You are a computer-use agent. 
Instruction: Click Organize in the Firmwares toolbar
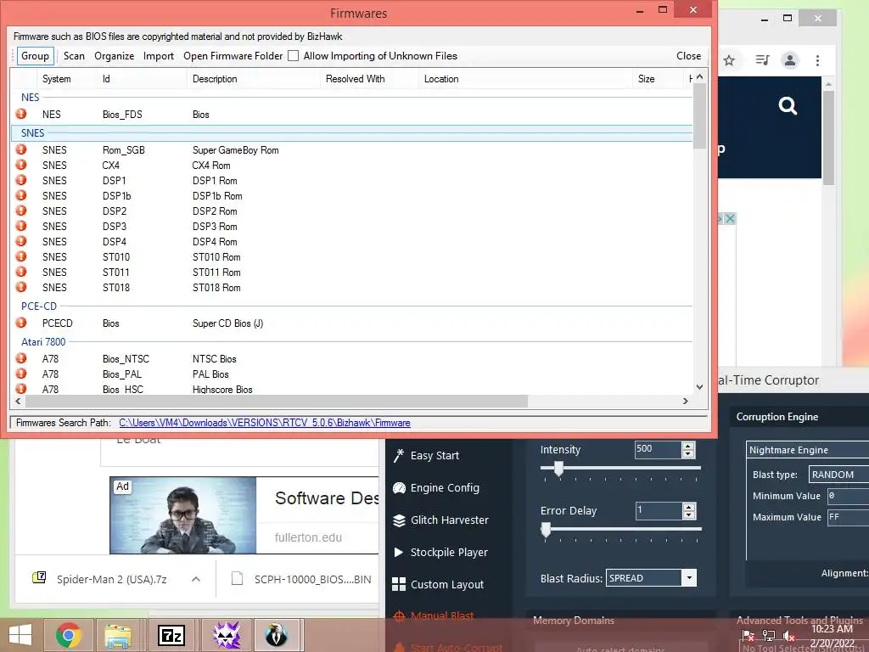pyautogui.click(x=115, y=56)
